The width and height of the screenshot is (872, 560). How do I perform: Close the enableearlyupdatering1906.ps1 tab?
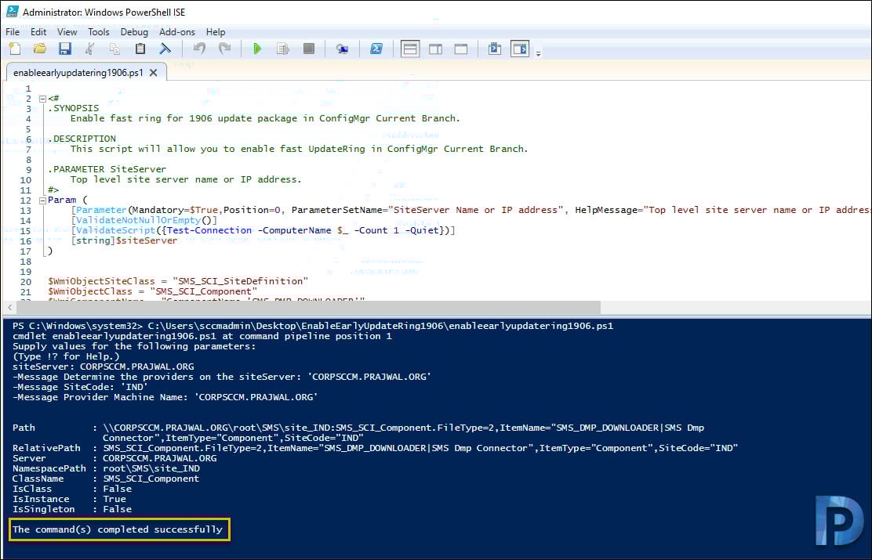(x=154, y=73)
